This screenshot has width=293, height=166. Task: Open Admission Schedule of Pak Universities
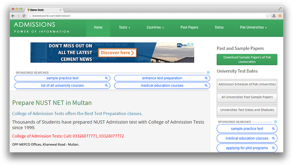tap(247, 84)
